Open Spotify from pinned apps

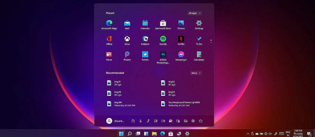pos(163,39)
